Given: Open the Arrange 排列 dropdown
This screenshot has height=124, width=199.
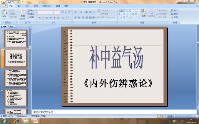Looking at the screenshot, I should [144, 14].
